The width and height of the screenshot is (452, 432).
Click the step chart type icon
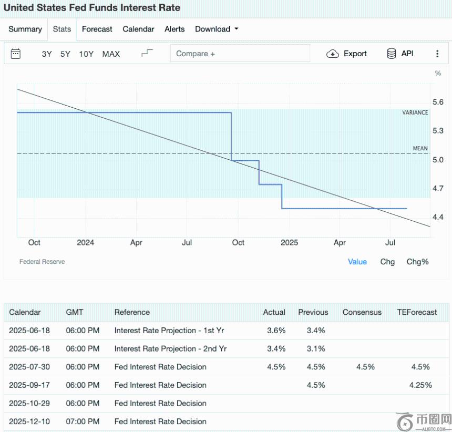147,54
